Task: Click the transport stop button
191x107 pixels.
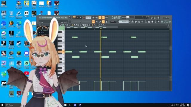Action: tap(80, 18)
